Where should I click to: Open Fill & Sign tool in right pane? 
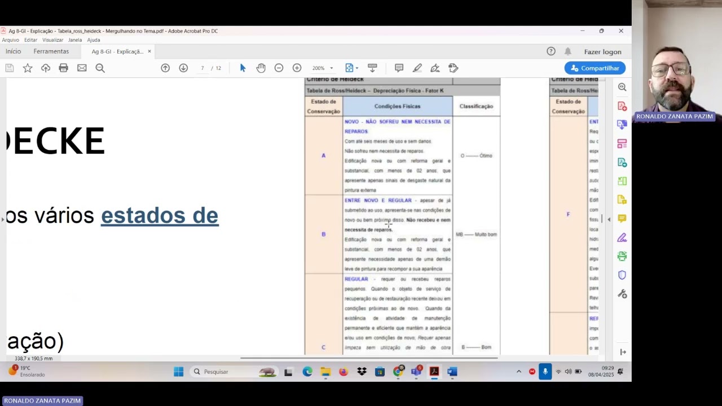[622, 237]
